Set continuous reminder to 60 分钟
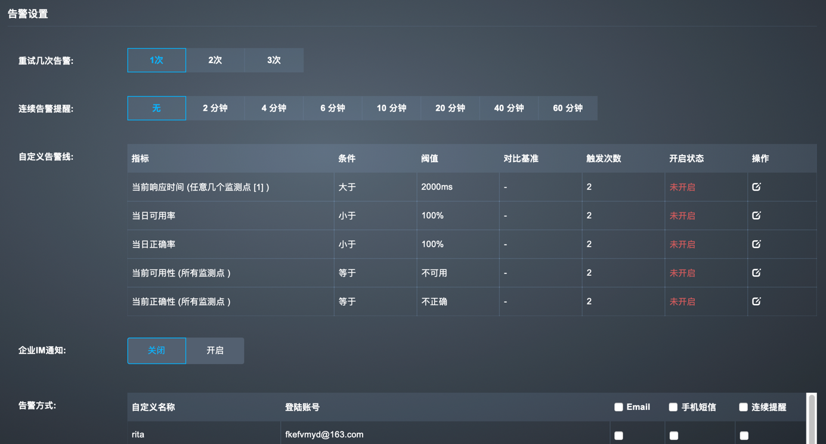Image resolution: width=826 pixels, height=444 pixels. [568, 108]
